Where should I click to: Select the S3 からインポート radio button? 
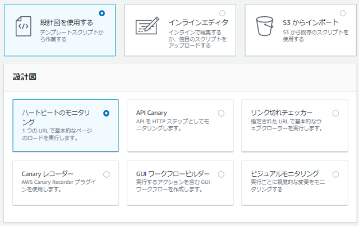pos(343,13)
